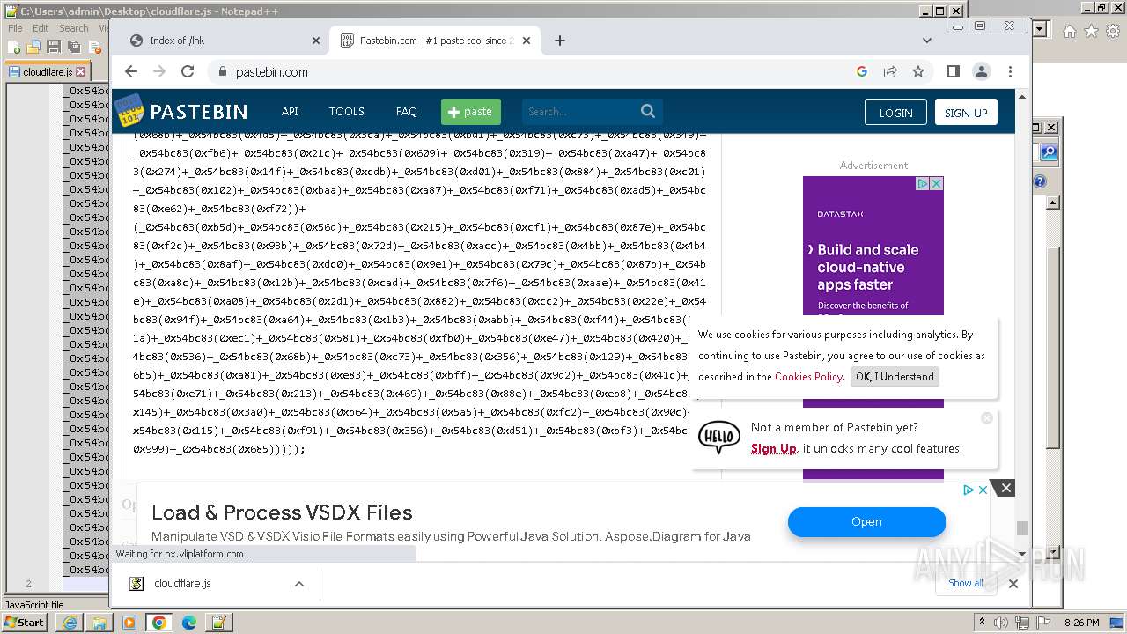Open Notepad++ Edit menu
The width and height of the screenshot is (1127, 634).
tap(41, 28)
